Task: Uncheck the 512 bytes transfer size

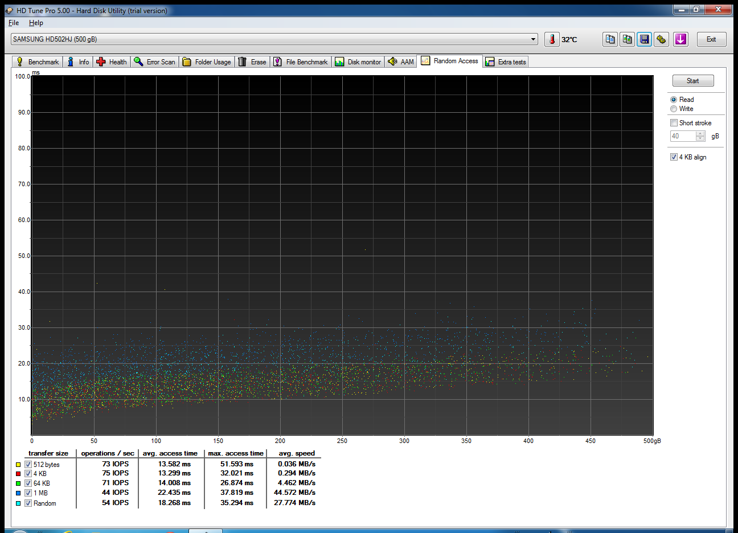Action: [28, 465]
